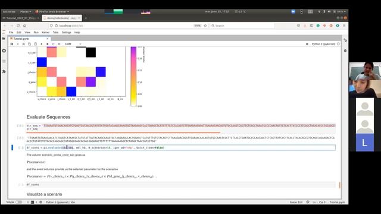Screen dimensions: 381x214
Task: Save notebook with the toolbar save icon
Action: tap(12, 44)
